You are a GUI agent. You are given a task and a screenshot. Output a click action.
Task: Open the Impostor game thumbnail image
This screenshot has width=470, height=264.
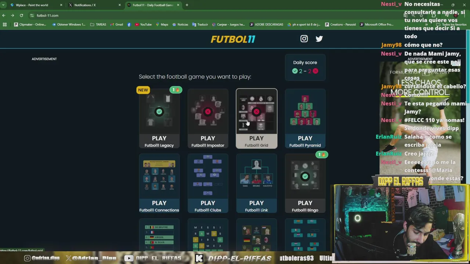coord(208,111)
